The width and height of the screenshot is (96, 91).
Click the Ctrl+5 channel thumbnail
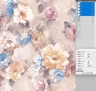coord(79,12)
